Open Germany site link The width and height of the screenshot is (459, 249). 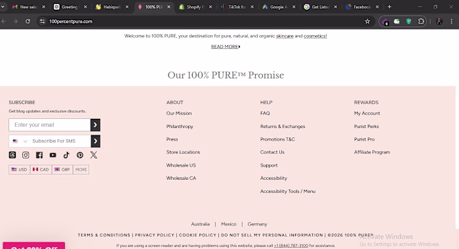click(257, 224)
